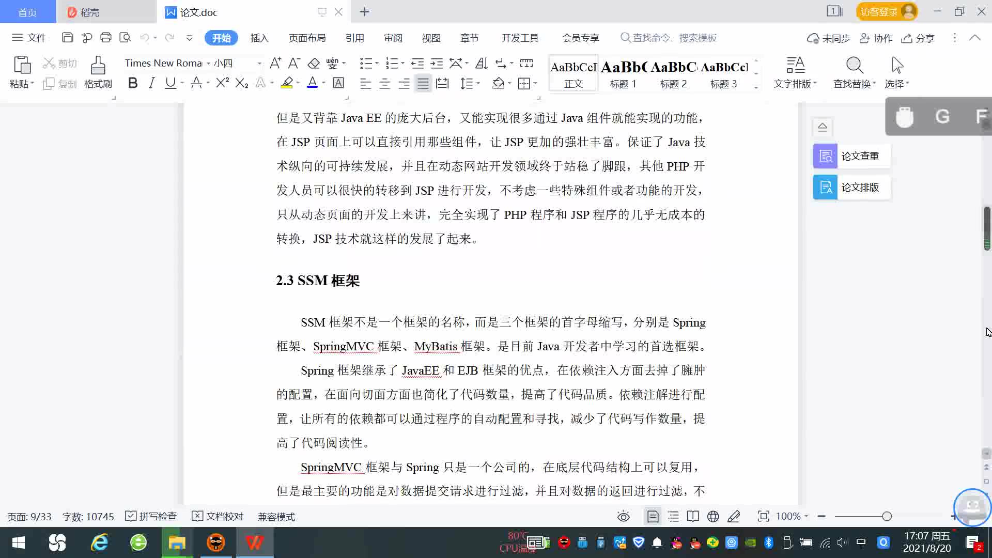
Task: Toggle justified alignment button
Action: click(423, 83)
